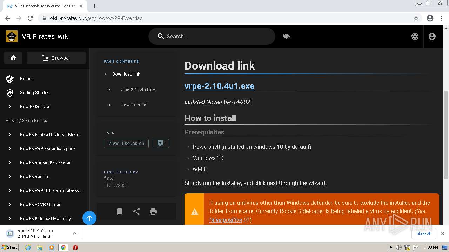
Task: Click the external link icon after false positive
Action: tap(246, 220)
